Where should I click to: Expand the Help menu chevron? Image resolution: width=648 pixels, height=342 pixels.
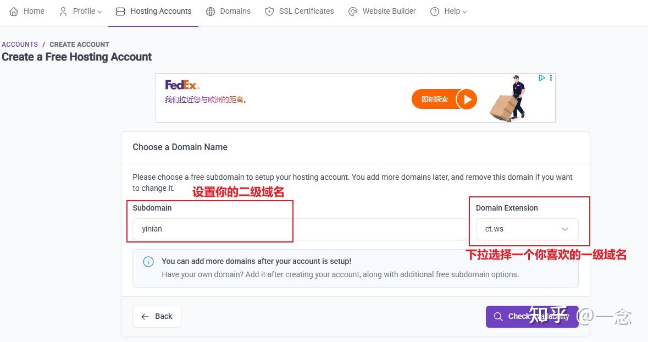464,12
